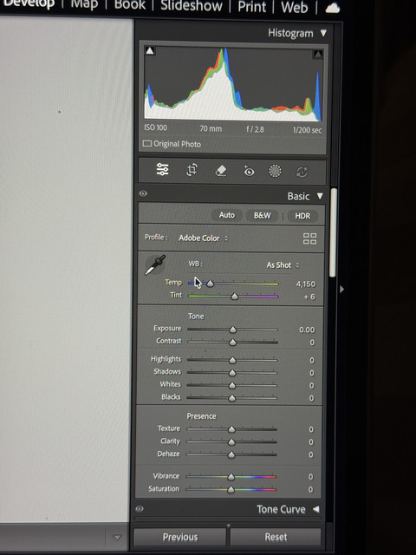Image resolution: width=416 pixels, height=555 pixels.
Task: Click the greyed-out sync icon in tool strip
Action: click(x=302, y=172)
